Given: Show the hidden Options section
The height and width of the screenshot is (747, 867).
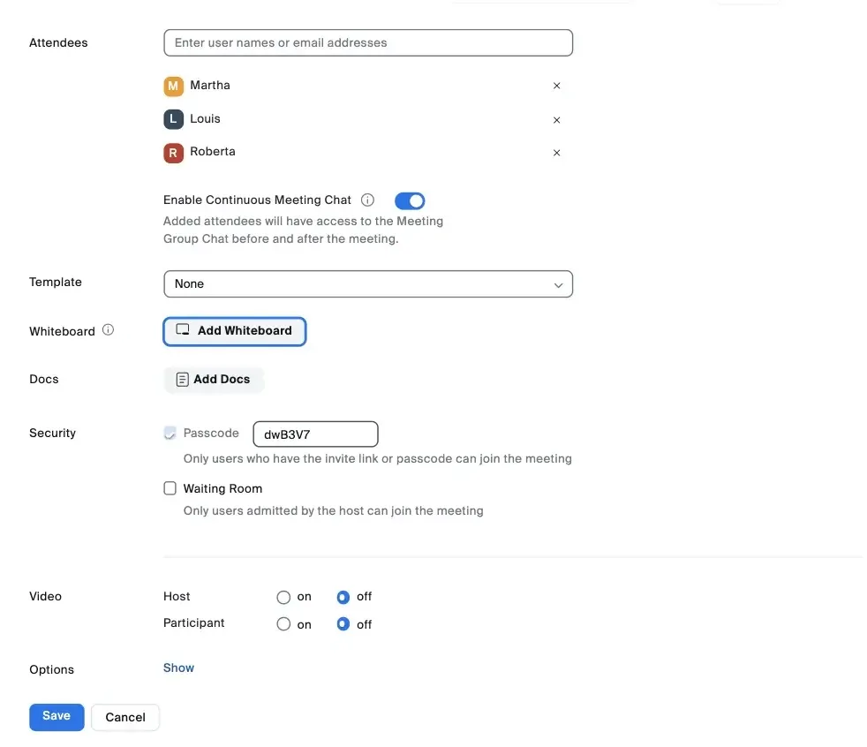Looking at the screenshot, I should (x=178, y=668).
